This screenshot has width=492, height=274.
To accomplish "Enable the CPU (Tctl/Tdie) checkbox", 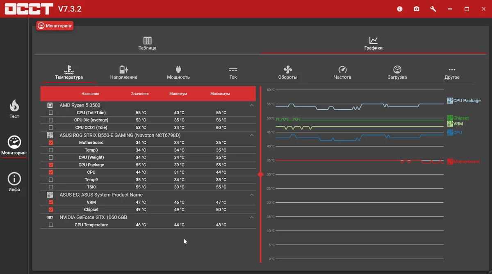I will click(51, 113).
